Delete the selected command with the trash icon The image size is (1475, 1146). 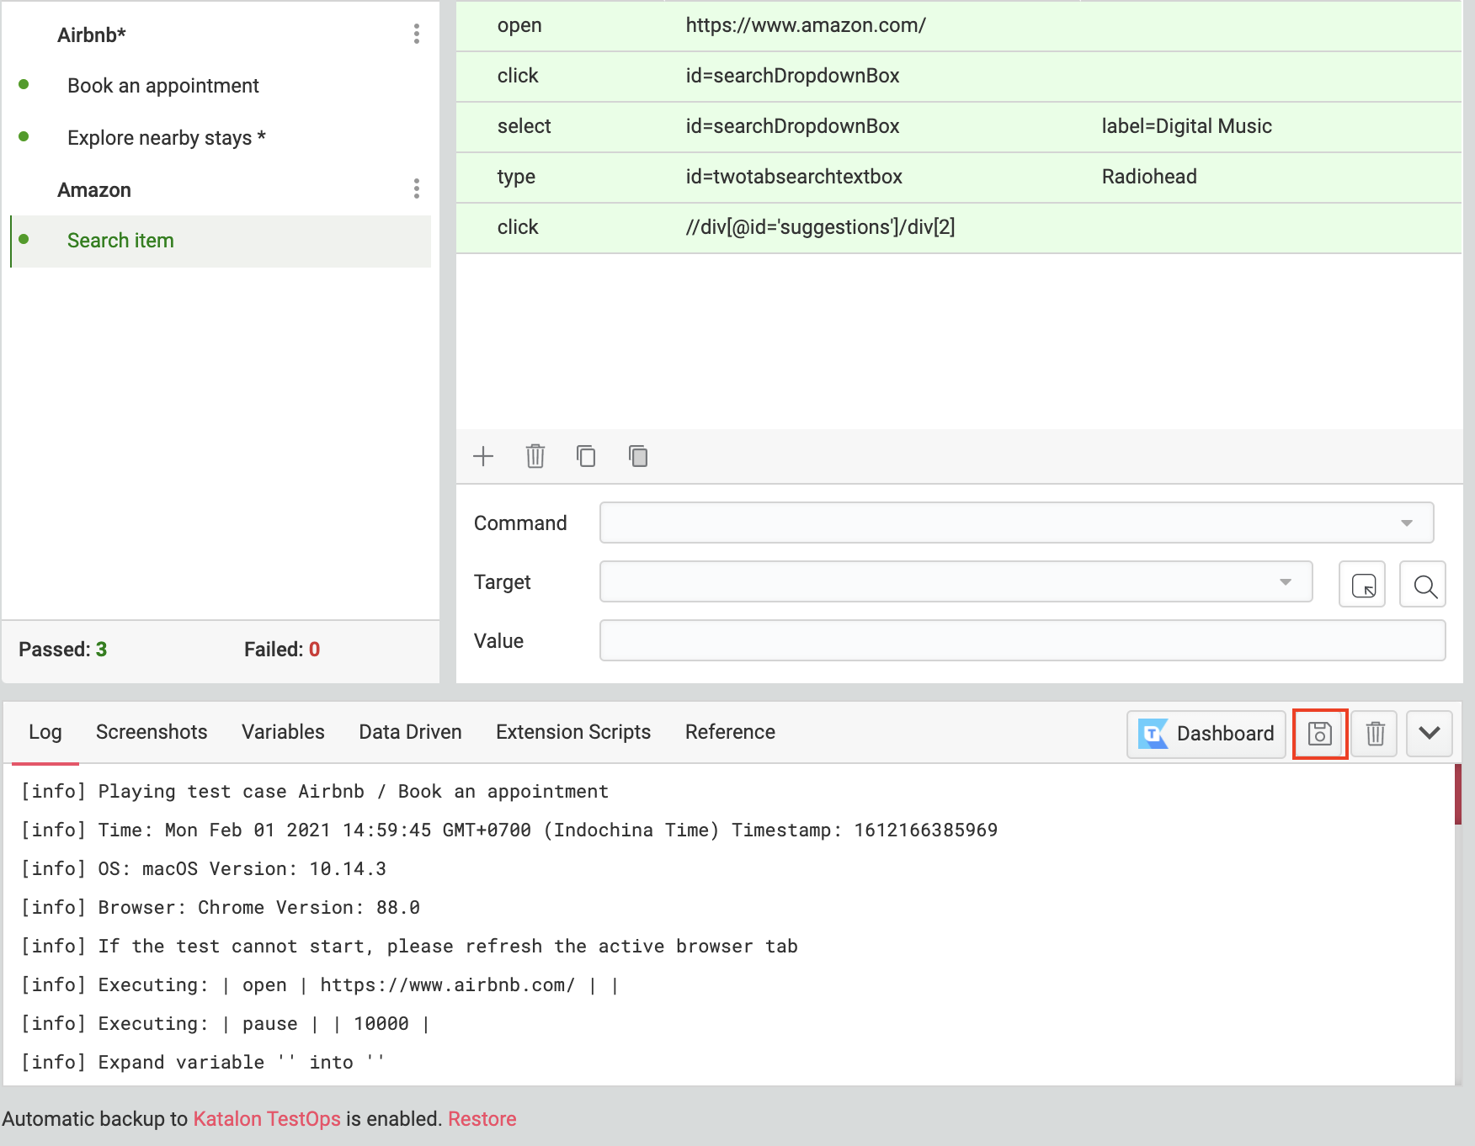[x=535, y=456]
